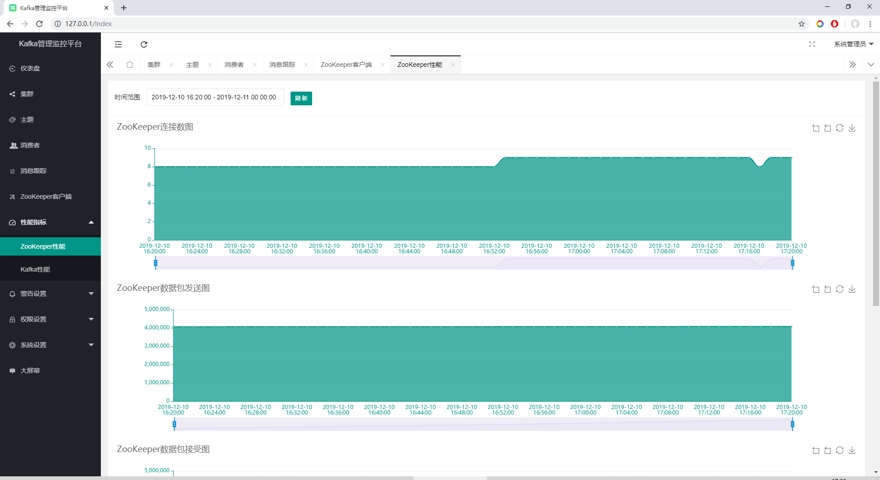880x480 pixels.
Task: Open the tab actions dropdown arrow
Action: (x=871, y=65)
